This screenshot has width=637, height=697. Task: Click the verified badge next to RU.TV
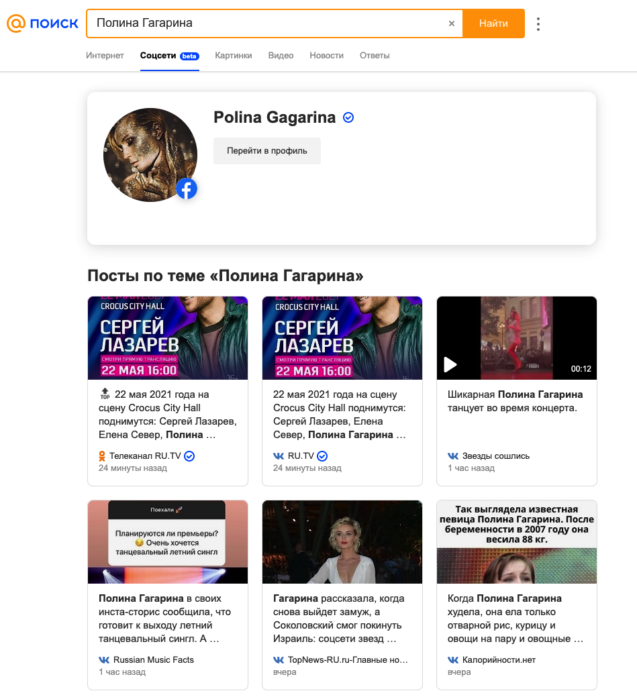pyautogui.click(x=322, y=456)
